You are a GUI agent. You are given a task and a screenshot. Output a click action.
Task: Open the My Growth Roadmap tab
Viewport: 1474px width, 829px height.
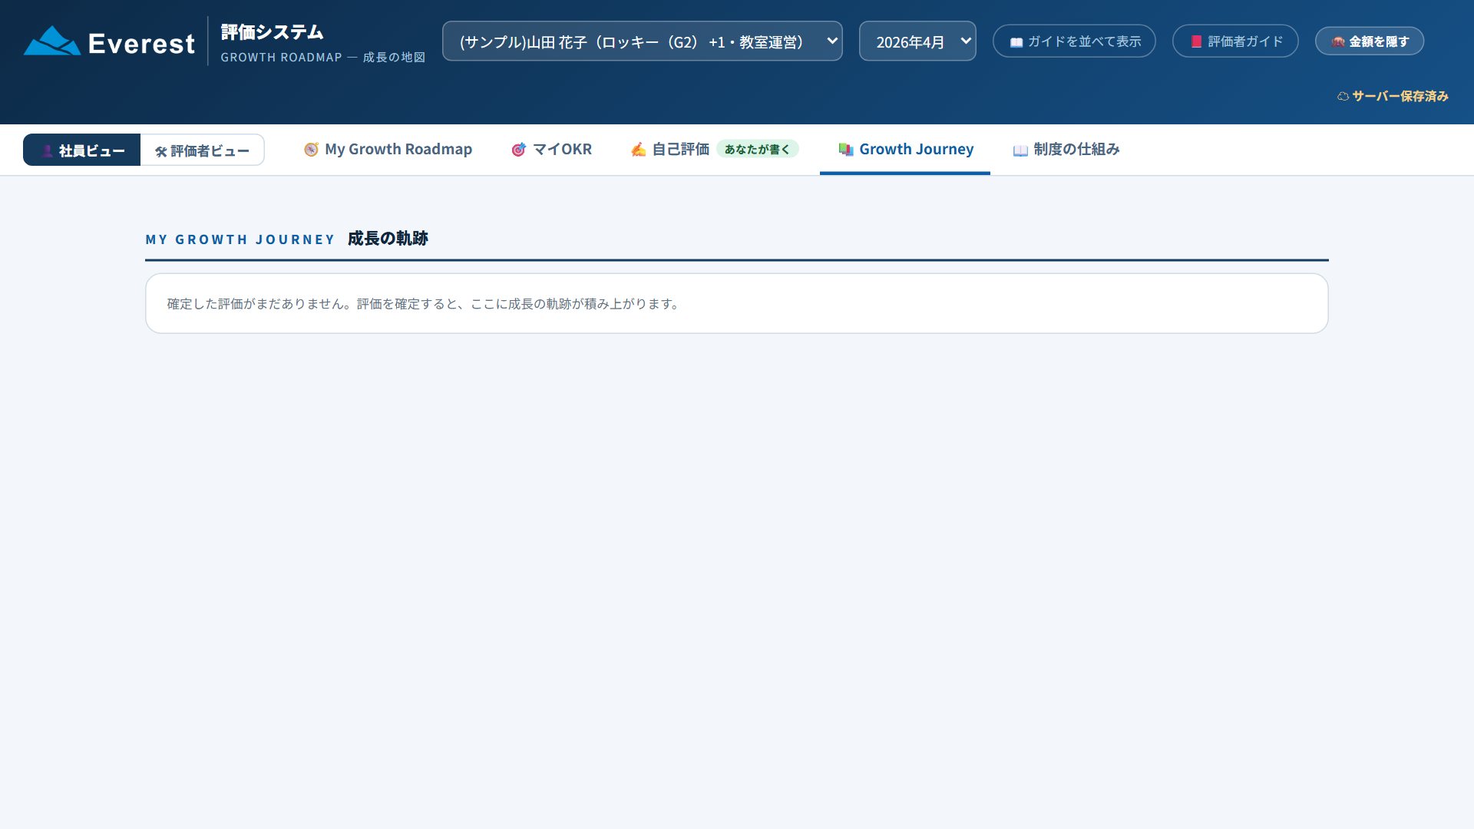388,150
